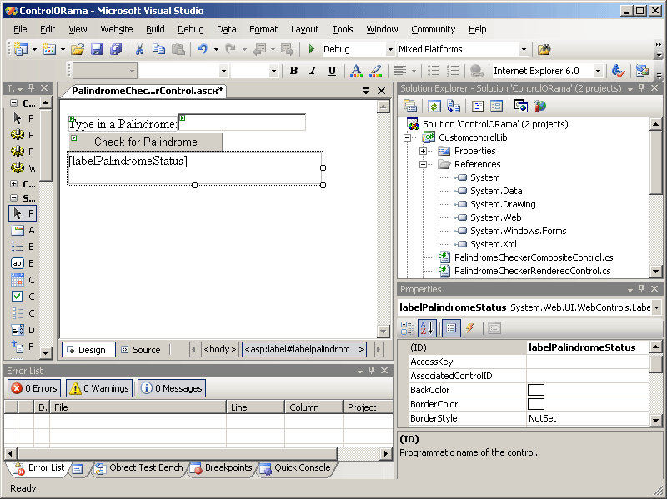Sort properties alphabetically with the A-Z icon
This screenshot has height=499, width=667.
click(x=427, y=328)
